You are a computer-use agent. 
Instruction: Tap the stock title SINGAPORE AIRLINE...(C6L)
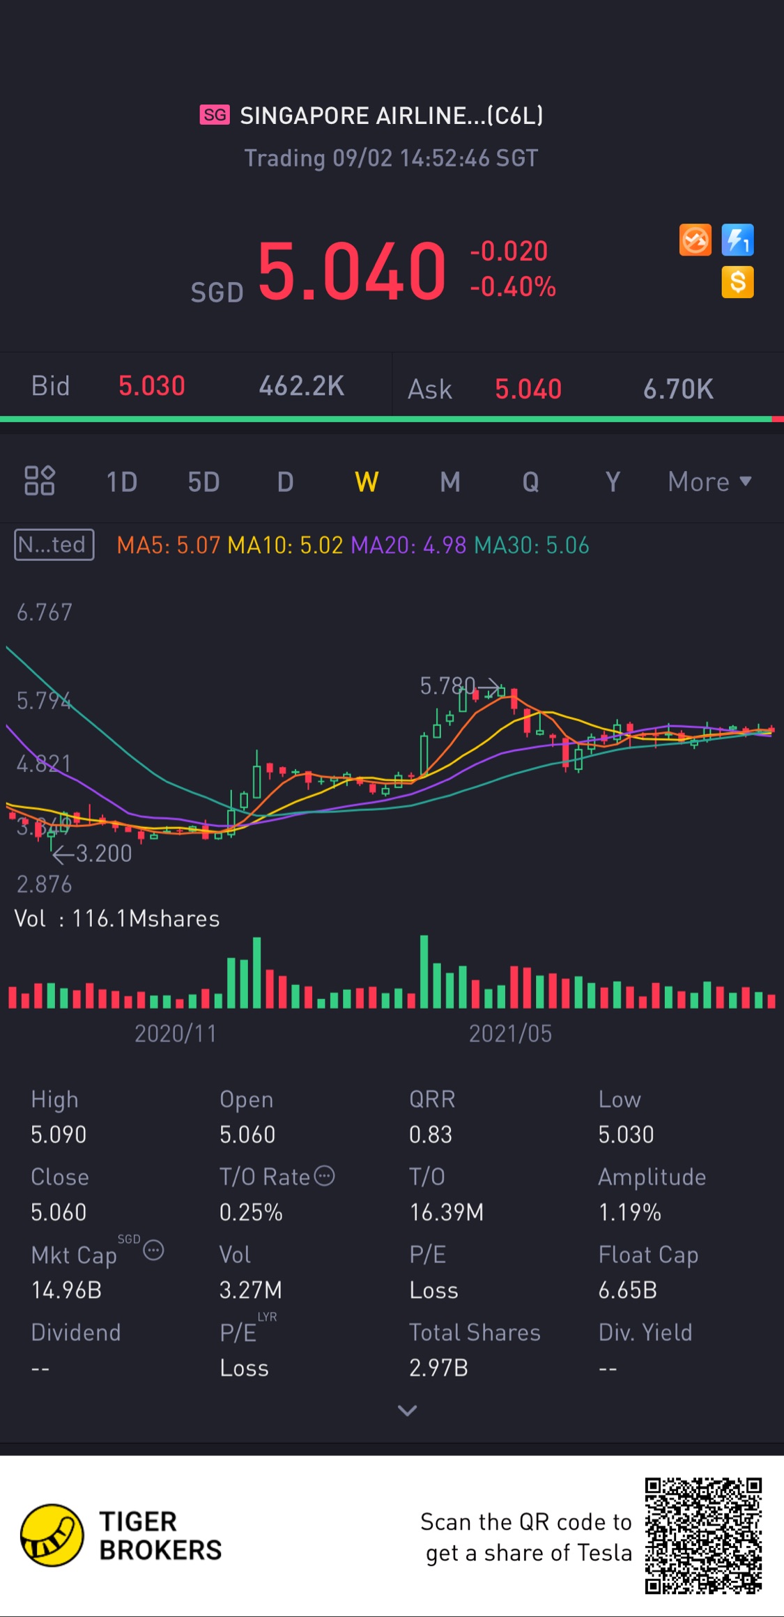pos(392,115)
